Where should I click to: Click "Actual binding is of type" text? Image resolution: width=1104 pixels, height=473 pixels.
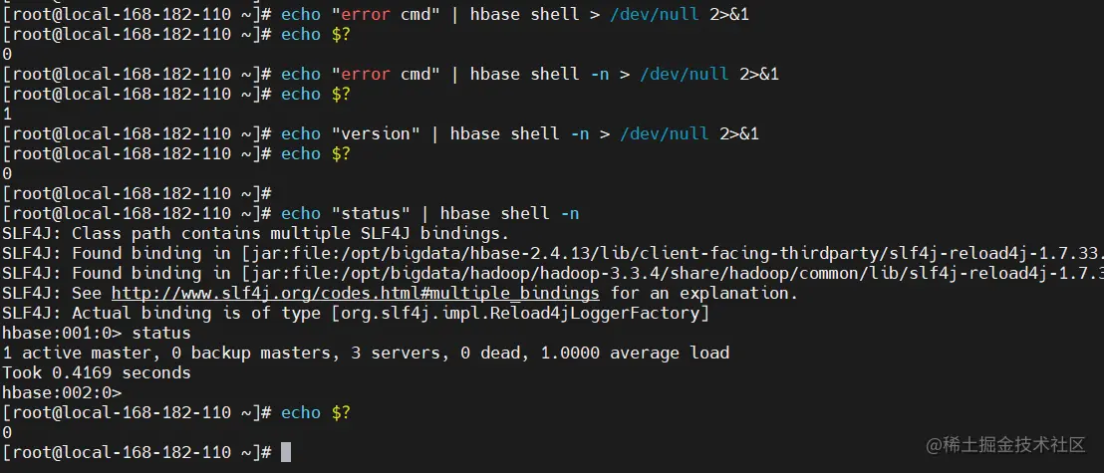(x=195, y=313)
